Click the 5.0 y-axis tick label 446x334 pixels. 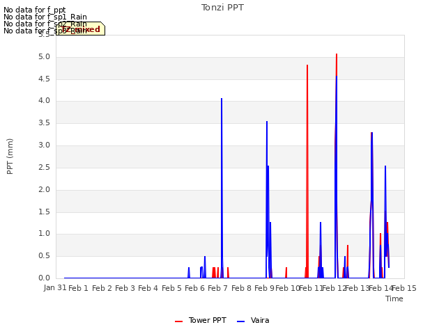click(44, 57)
